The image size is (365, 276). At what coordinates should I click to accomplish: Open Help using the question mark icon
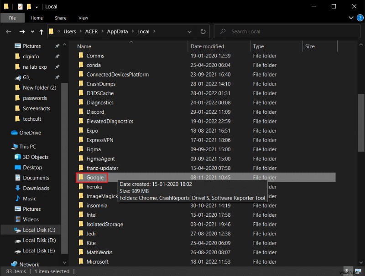tap(360, 18)
